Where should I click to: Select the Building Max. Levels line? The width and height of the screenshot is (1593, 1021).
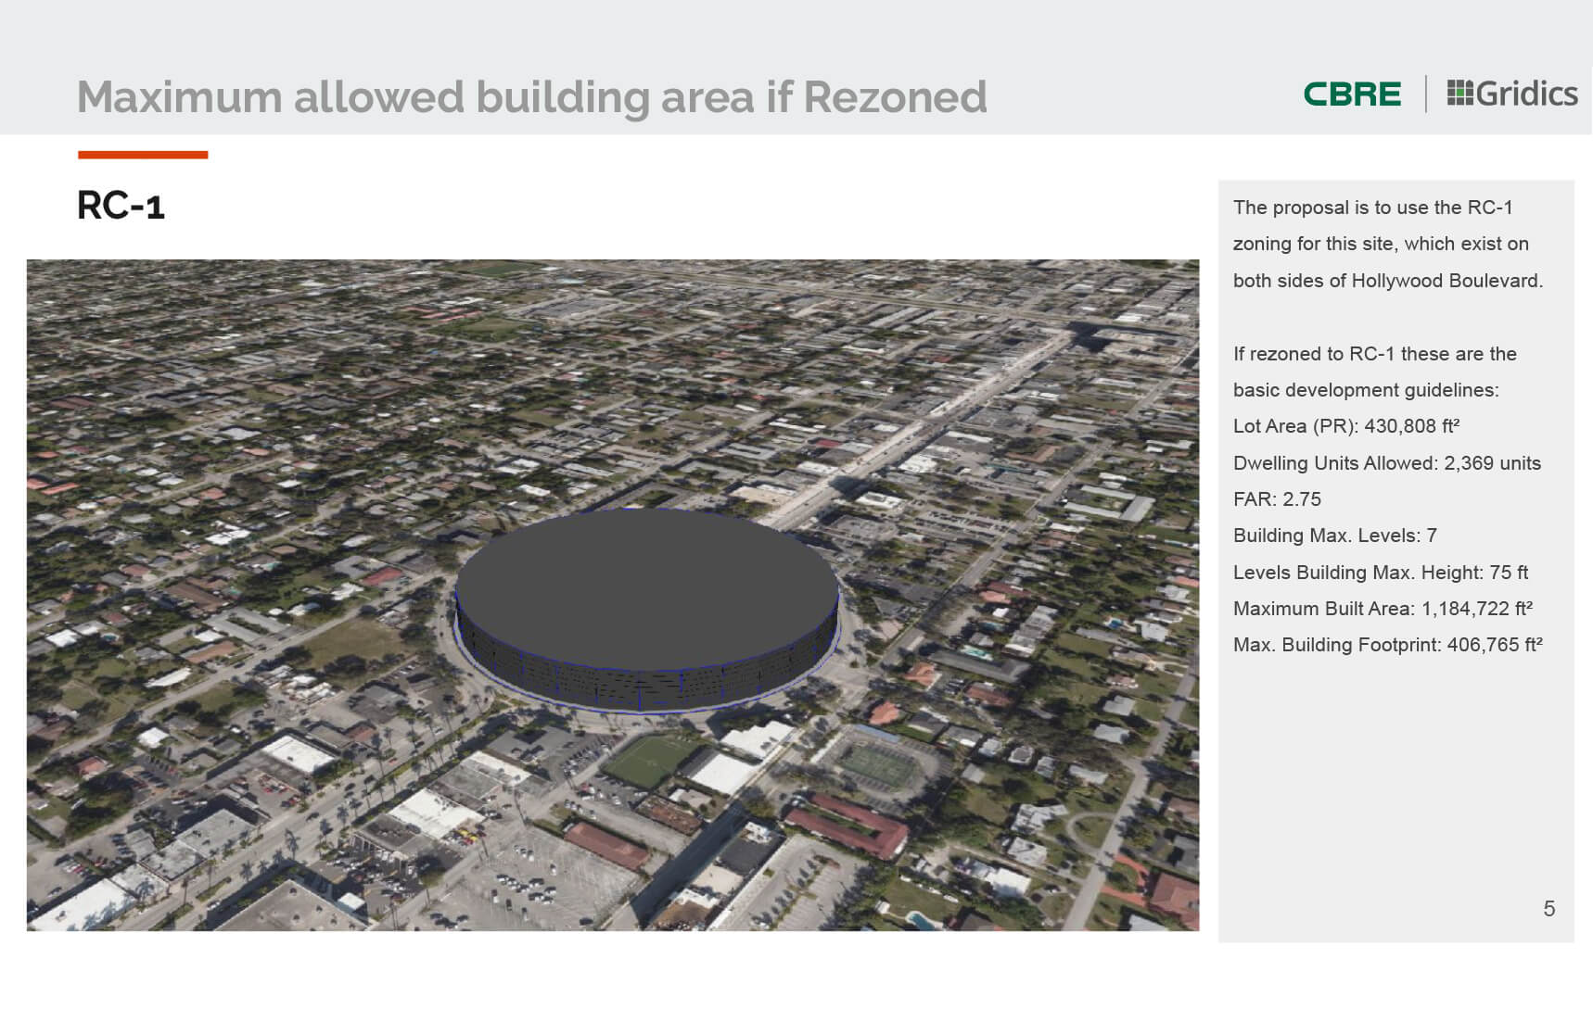[x=1334, y=536]
